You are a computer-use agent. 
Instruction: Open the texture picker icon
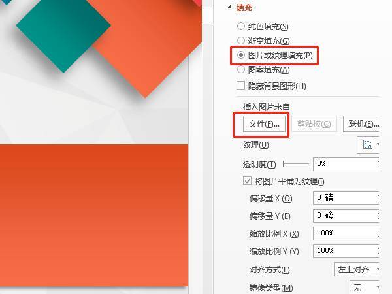[368, 144]
